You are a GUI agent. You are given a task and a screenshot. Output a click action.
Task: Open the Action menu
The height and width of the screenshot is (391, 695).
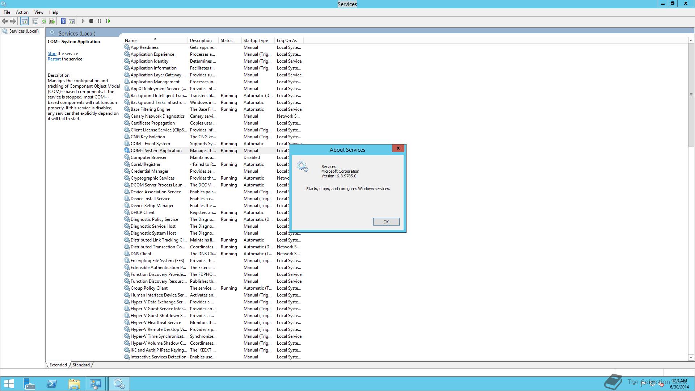(x=22, y=12)
